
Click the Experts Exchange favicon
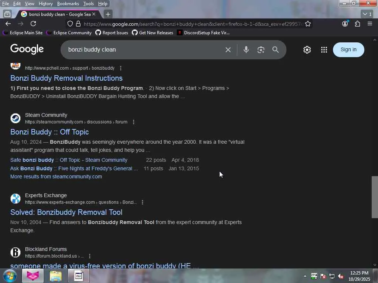[x=16, y=199]
